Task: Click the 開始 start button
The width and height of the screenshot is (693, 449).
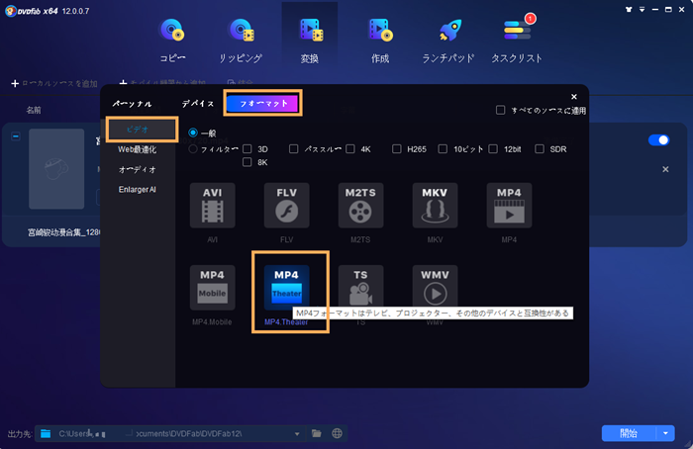Action: [x=629, y=433]
